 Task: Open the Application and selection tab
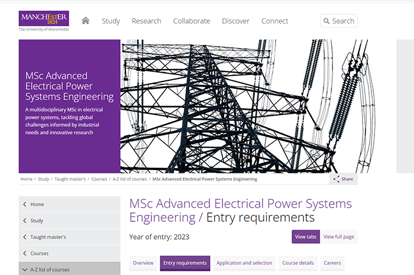[244, 263]
